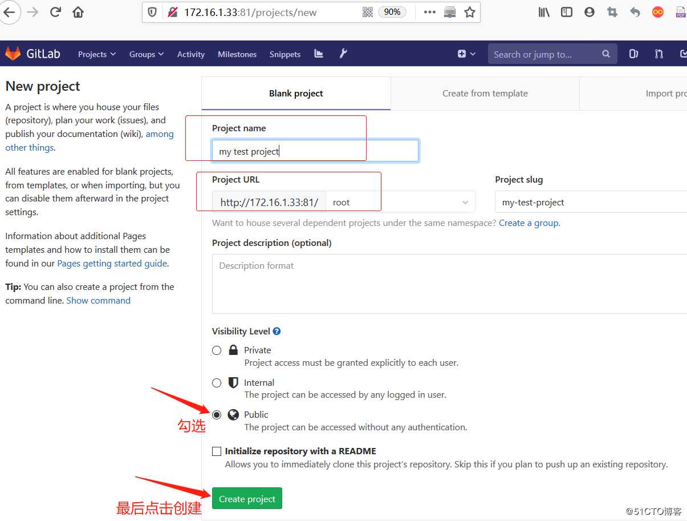The image size is (687, 521).
Task: Open the GitLab issues icon in navbar
Action: [633, 54]
